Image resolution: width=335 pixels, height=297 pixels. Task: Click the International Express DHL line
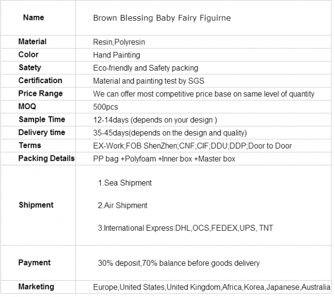[x=185, y=228]
